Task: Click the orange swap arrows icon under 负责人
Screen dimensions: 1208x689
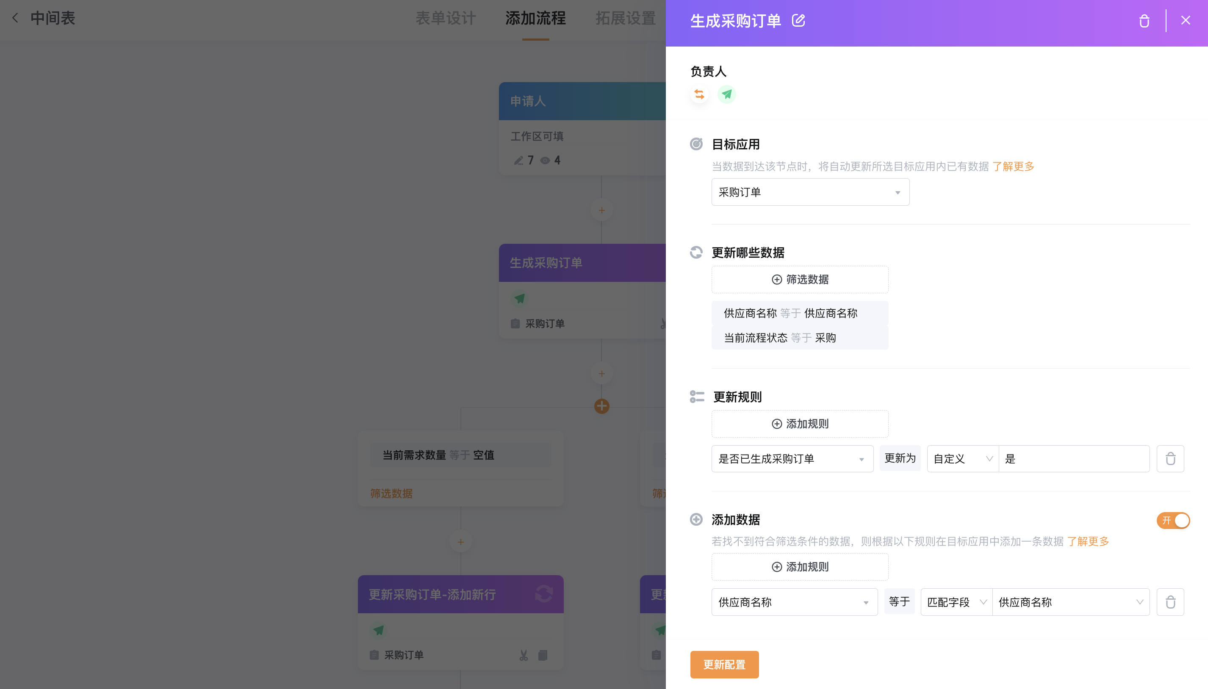Action: pos(699,94)
